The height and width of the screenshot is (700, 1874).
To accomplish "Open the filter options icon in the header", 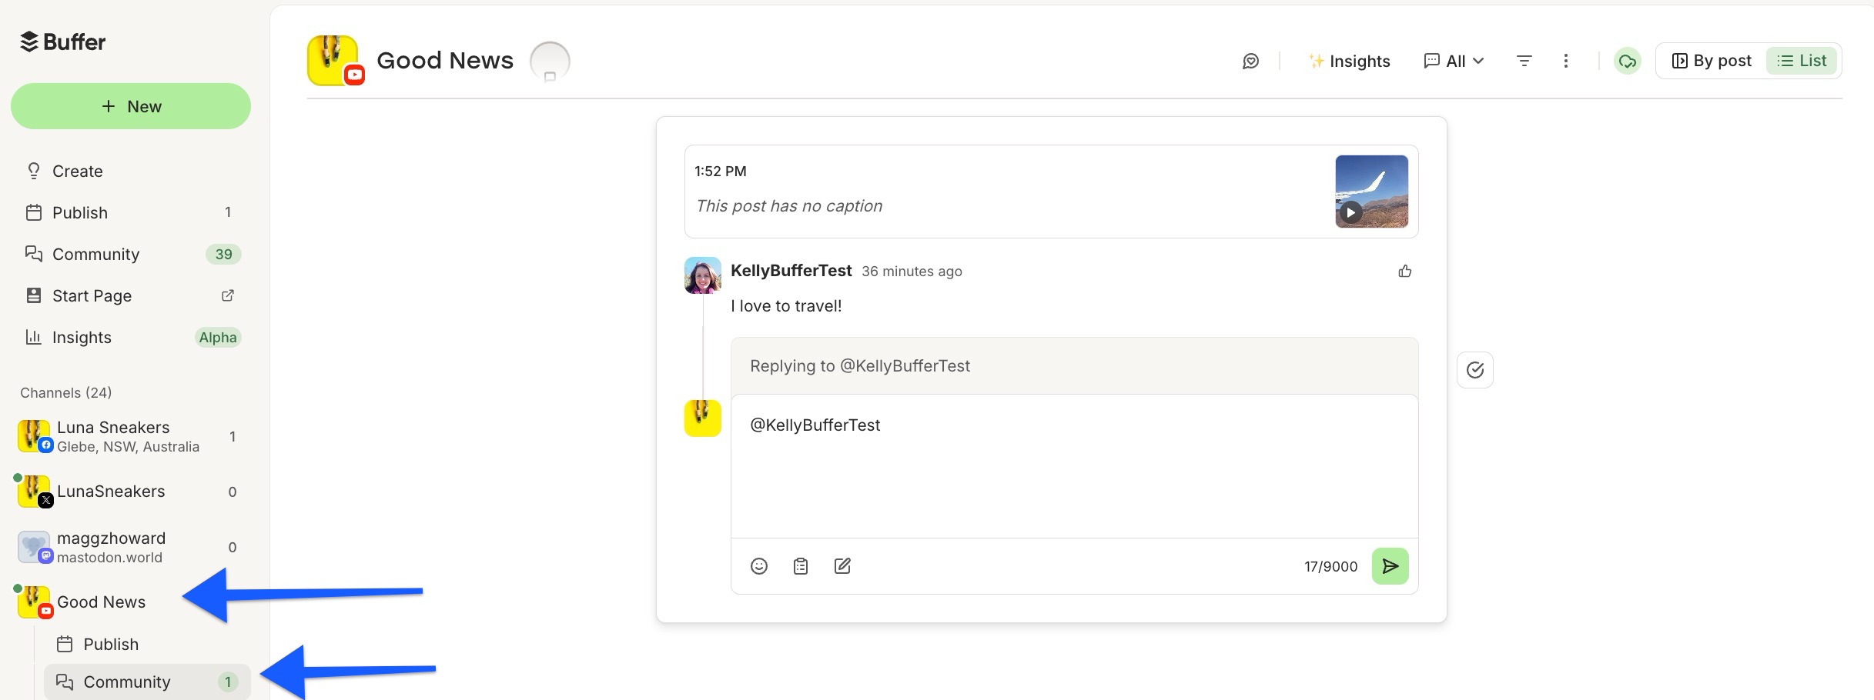I will [1524, 61].
